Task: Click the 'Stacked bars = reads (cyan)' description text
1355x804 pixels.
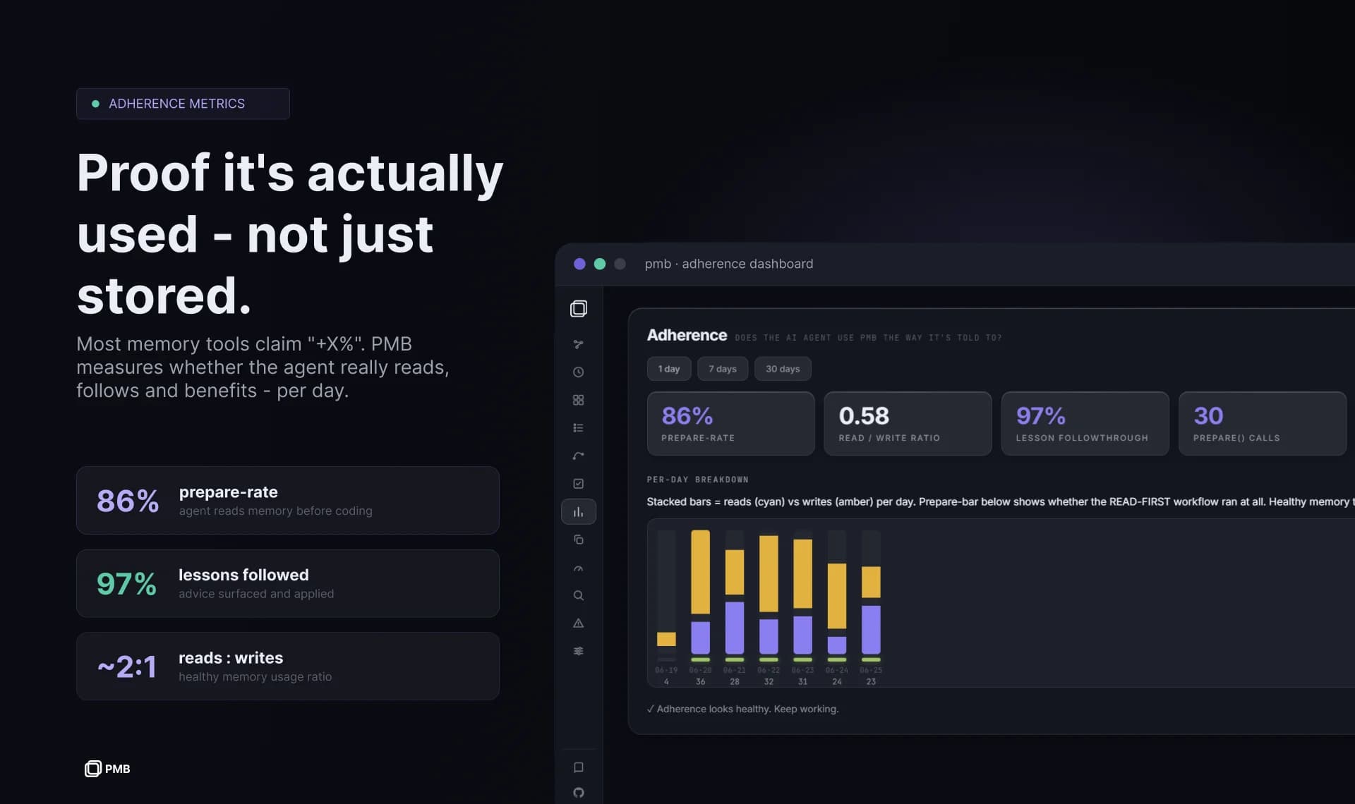Action: 1001,501
